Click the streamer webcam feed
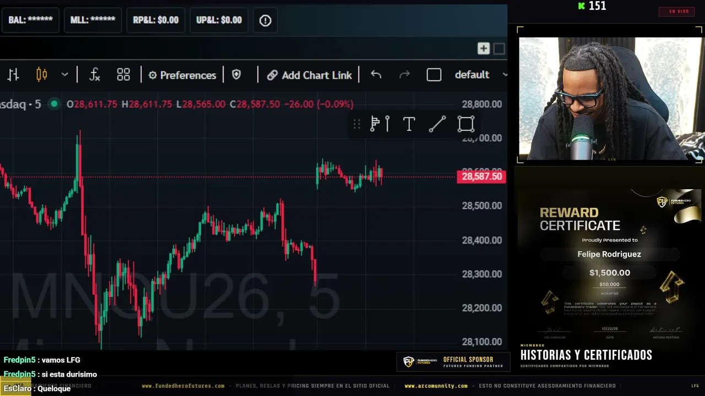The height and width of the screenshot is (396, 705). [611, 99]
